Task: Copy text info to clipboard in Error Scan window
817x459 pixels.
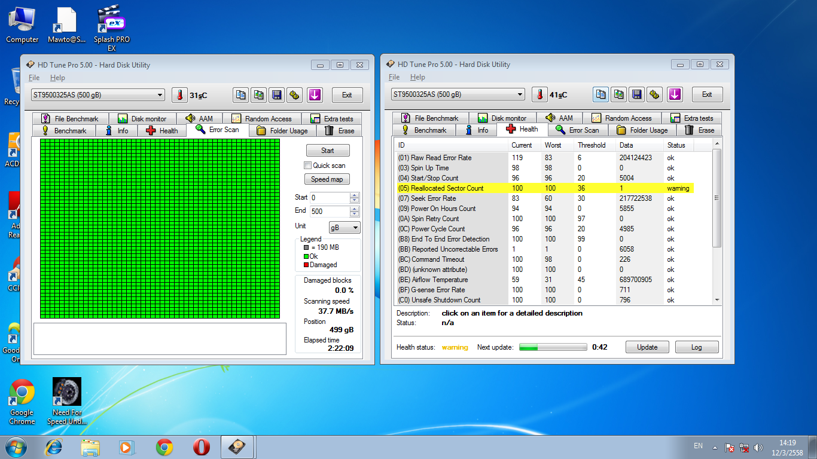Action: click(x=241, y=95)
